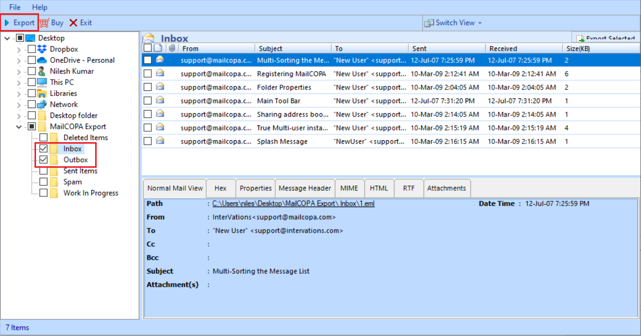This screenshot has width=641, height=336.
Task: Open the Switch View dropdown
Action: pyautogui.click(x=453, y=23)
